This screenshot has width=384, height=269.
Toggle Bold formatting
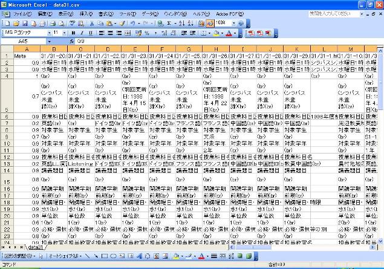click(73, 33)
